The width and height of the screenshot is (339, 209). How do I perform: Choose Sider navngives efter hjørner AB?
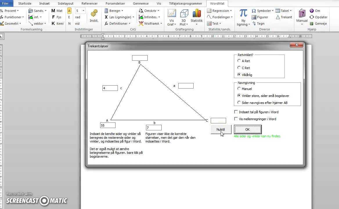pos(239,103)
